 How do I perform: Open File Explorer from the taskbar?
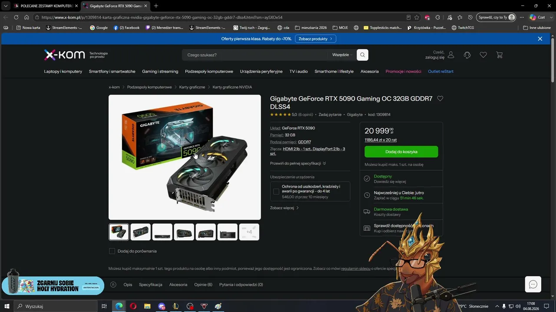tap(147, 306)
